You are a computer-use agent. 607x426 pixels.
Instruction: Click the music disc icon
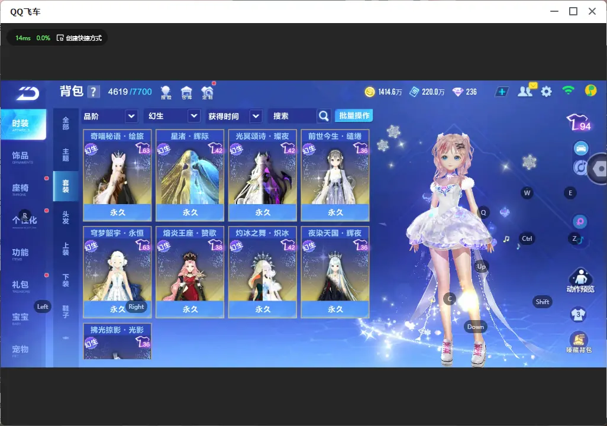click(x=579, y=167)
